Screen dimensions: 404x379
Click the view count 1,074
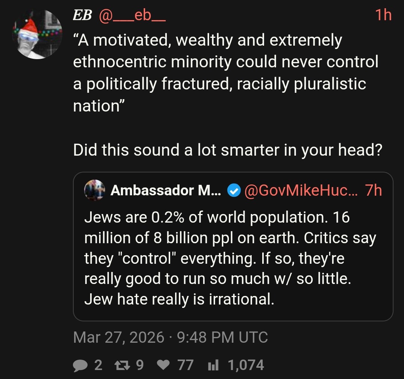pos(246,365)
